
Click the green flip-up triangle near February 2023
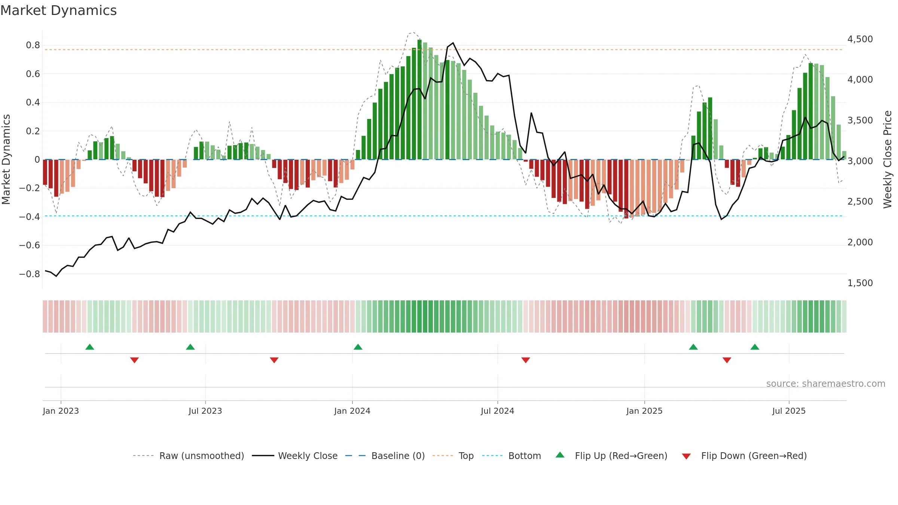pos(90,347)
